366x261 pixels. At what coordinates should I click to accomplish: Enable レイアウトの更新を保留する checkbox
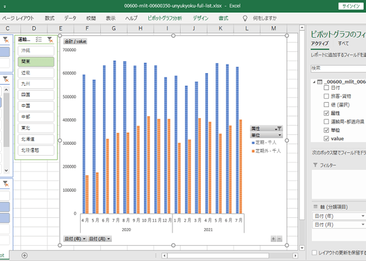315,253
